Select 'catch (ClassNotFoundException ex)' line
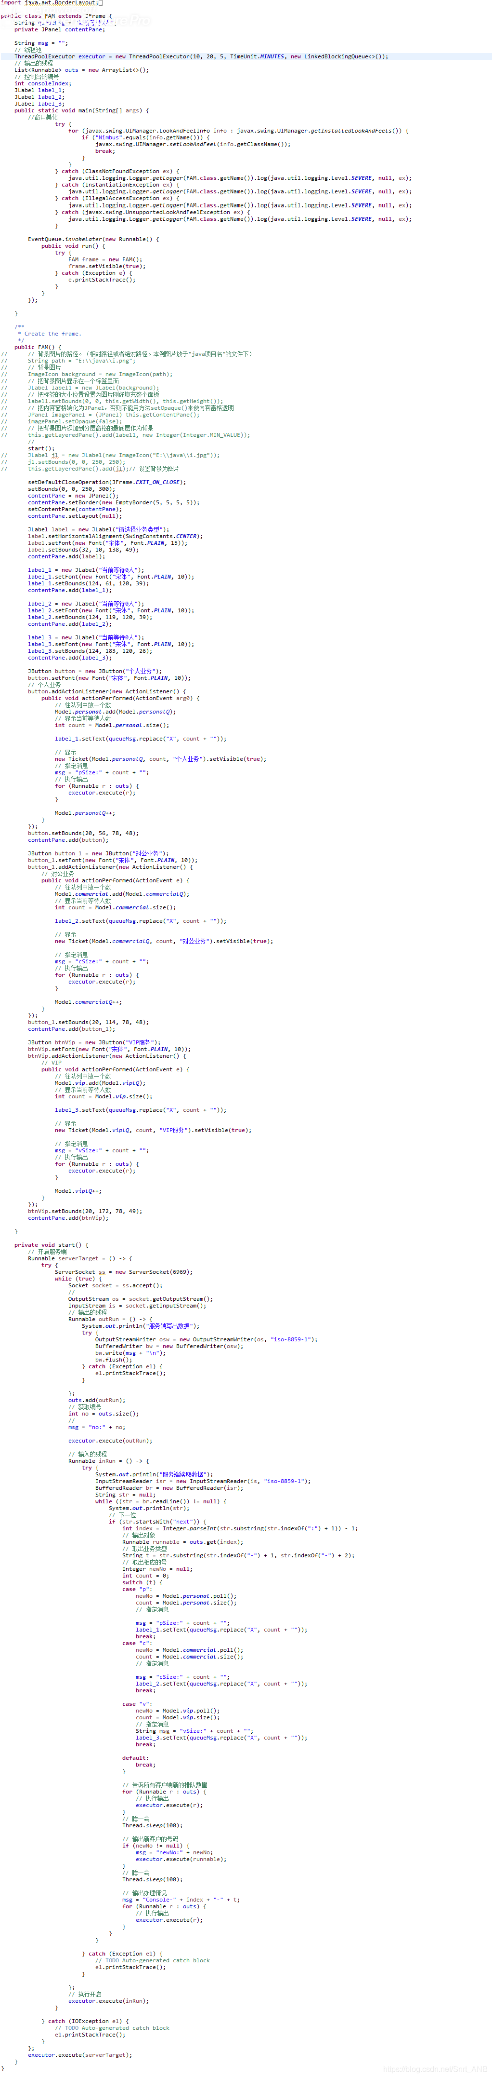The height and width of the screenshot is (2078, 492). [117, 171]
